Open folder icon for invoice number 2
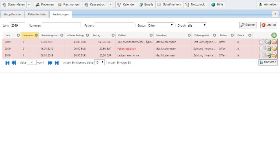The height and width of the screenshot is (141, 280). [x=274, y=49]
